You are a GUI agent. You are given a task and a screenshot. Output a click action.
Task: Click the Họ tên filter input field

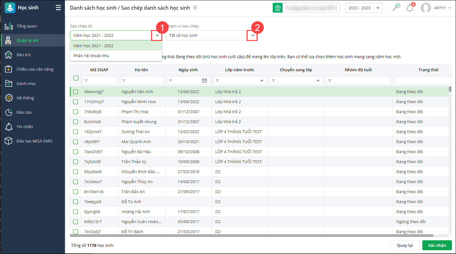(x=142, y=81)
